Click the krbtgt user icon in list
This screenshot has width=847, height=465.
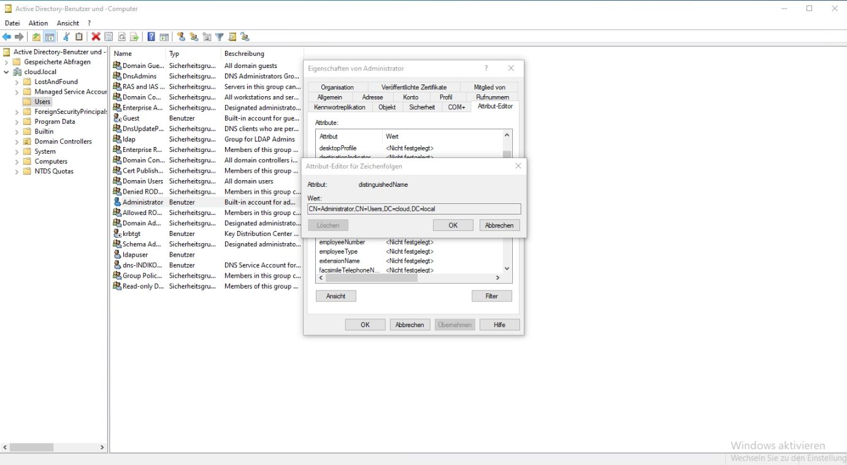117,233
